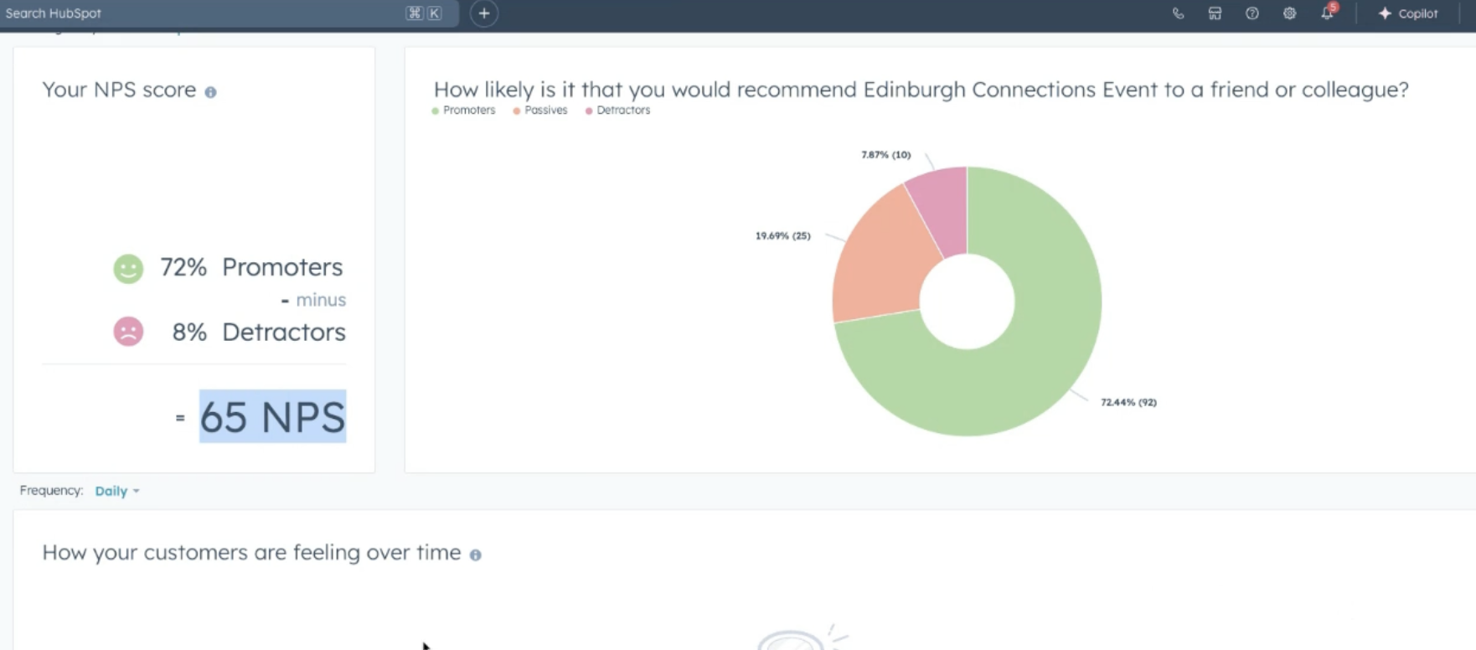Screen dimensions: 1476x650
Task: Open the plus quick-create button
Action: coord(484,13)
